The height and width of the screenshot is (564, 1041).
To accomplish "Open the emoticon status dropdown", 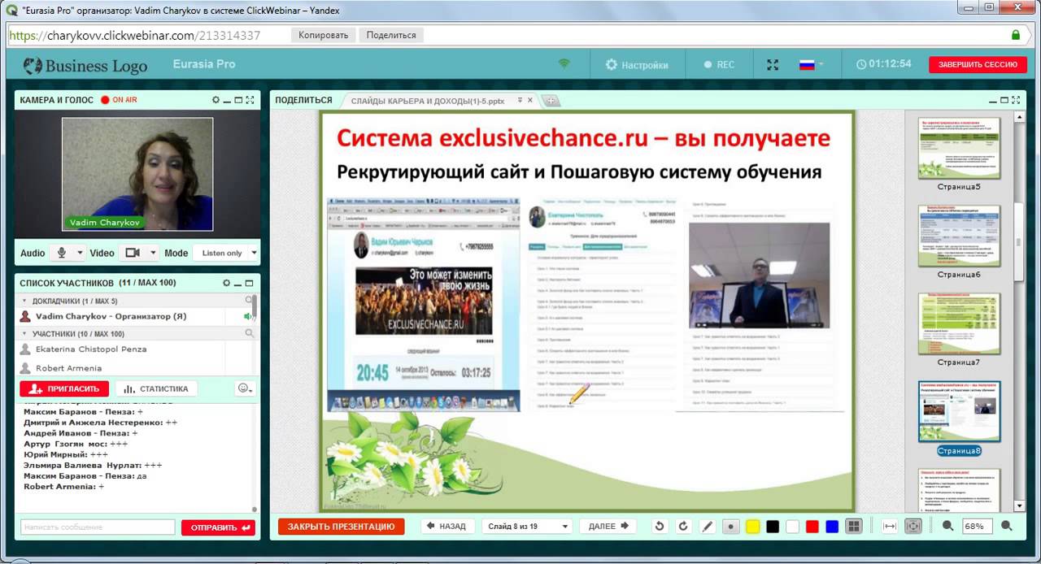I will [x=245, y=388].
